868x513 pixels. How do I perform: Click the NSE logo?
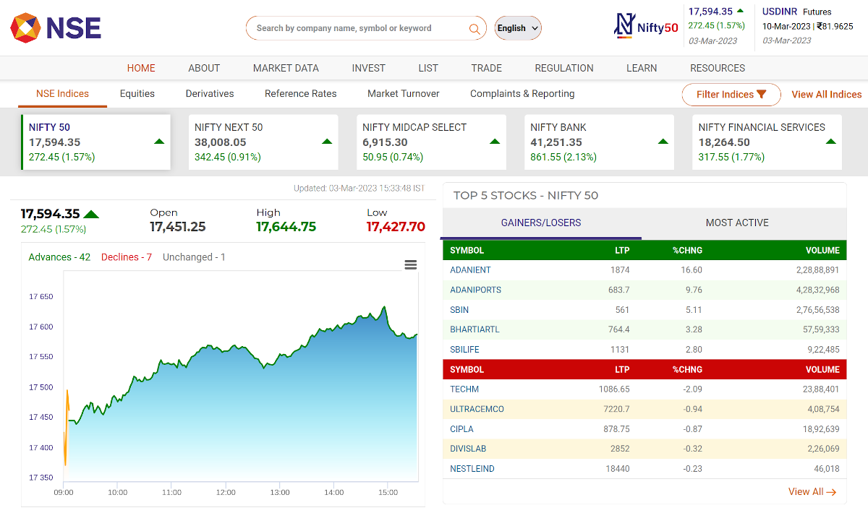[x=54, y=29]
